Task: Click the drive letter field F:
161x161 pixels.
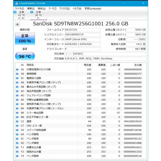Action: coord(83,49)
